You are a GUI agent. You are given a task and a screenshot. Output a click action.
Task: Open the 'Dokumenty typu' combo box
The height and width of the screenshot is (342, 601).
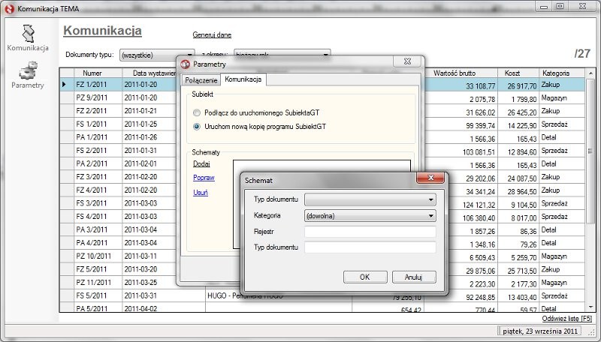tap(157, 55)
